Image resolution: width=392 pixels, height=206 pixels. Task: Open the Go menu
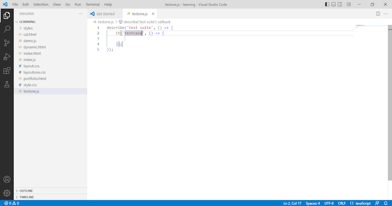68,5
